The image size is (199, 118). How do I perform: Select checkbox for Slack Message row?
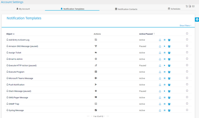tap(187, 91)
